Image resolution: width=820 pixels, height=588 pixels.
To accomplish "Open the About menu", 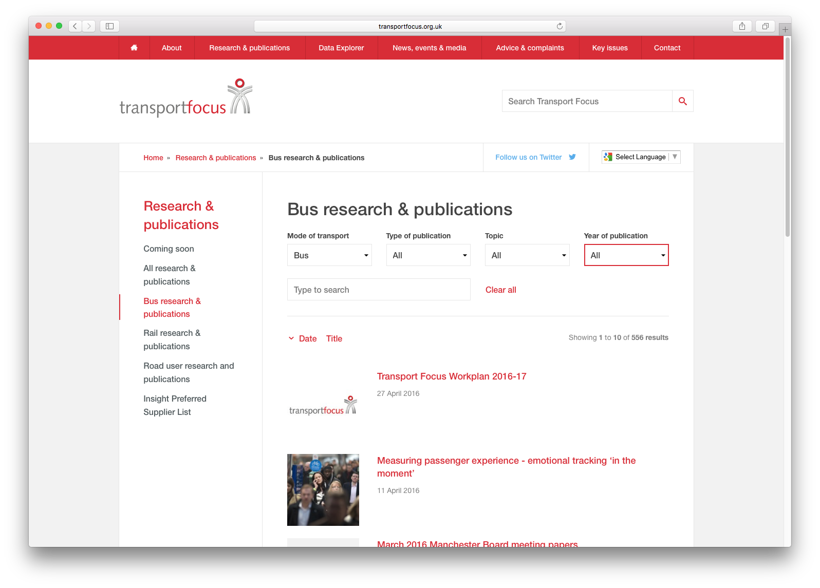I will pos(172,48).
